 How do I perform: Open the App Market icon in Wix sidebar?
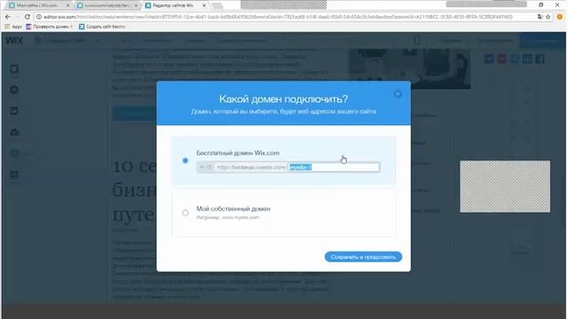pyautogui.click(x=14, y=111)
